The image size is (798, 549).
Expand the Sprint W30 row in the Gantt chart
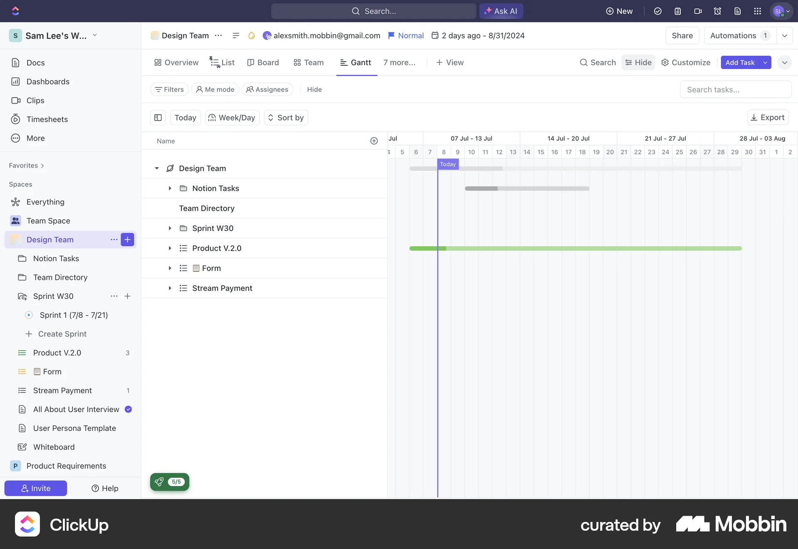pos(170,228)
